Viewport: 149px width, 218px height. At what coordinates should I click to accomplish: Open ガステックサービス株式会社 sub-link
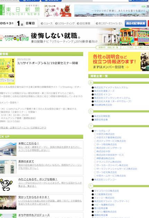[111, 141]
